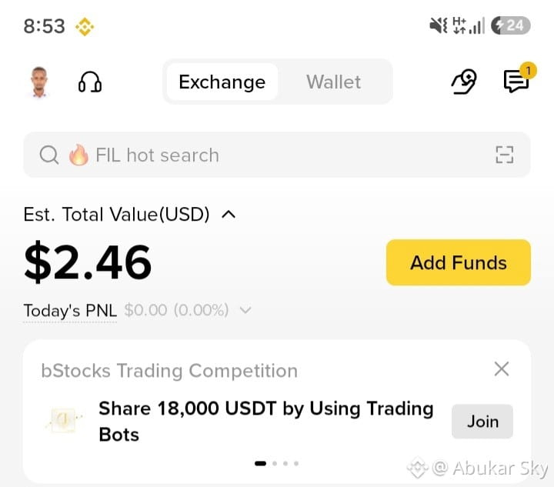The height and width of the screenshot is (487, 554).
Task: Join the bStocks Trading Competition
Action: 482,422
